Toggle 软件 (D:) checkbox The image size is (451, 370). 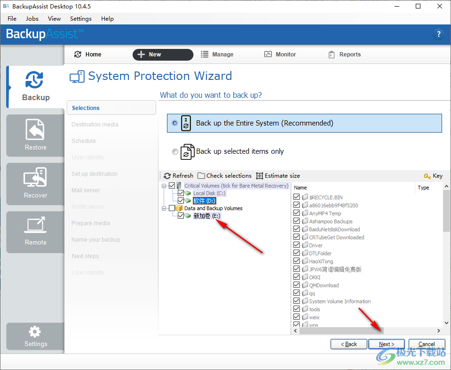tap(181, 200)
